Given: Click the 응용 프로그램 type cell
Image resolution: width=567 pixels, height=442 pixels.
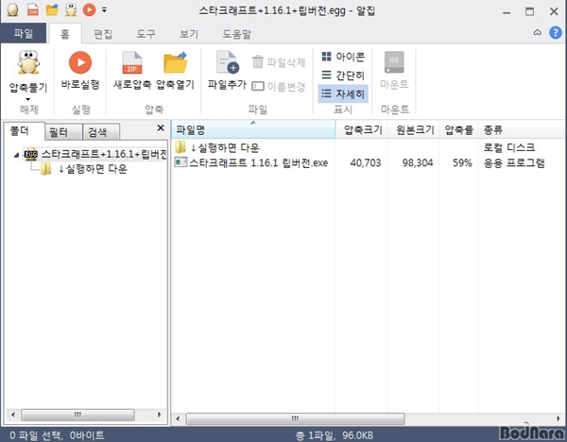Looking at the screenshot, I should [514, 163].
